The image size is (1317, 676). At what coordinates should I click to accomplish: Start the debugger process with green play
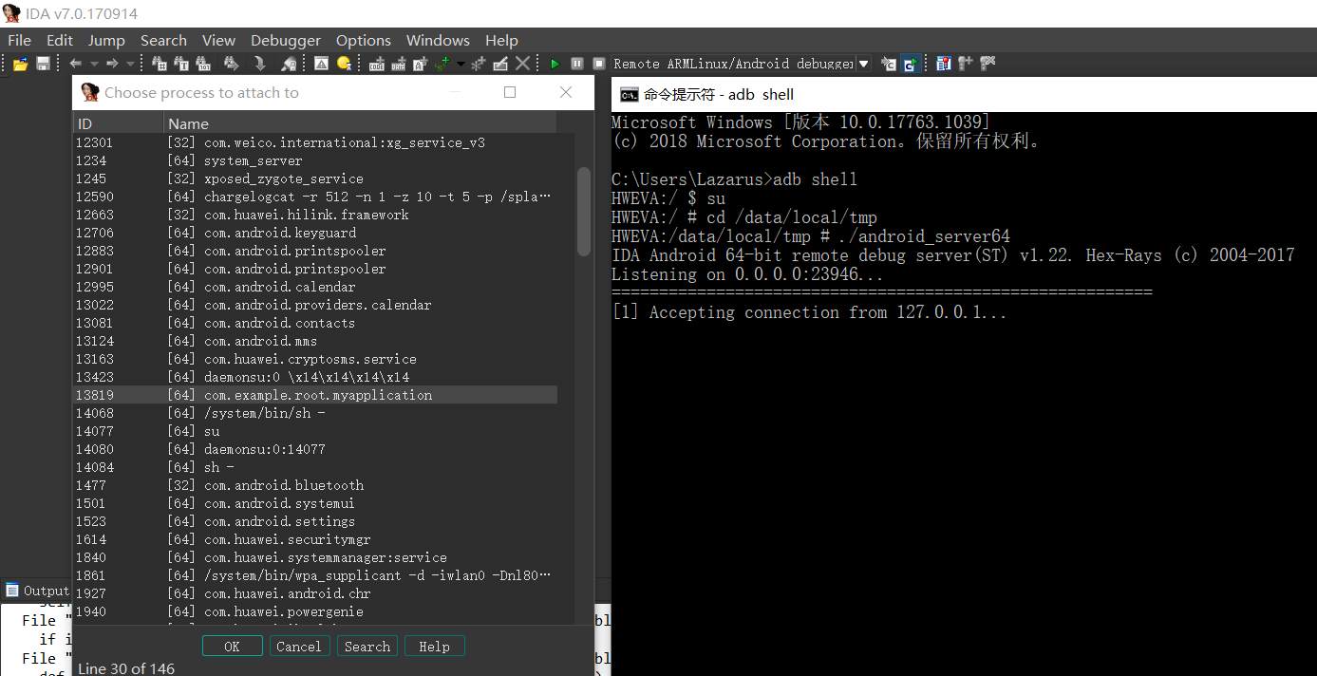(x=555, y=64)
